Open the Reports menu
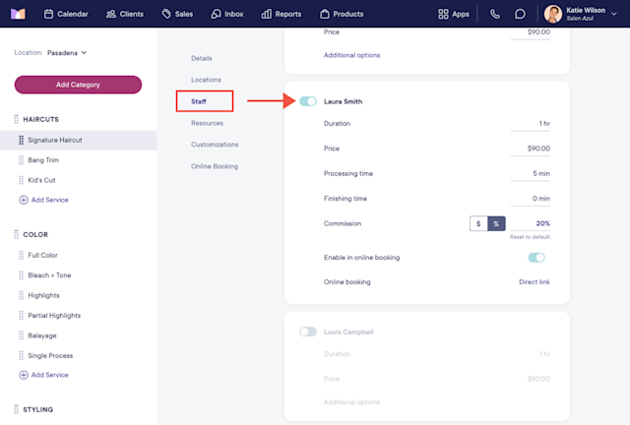This screenshot has height=425, width=630. click(x=282, y=14)
